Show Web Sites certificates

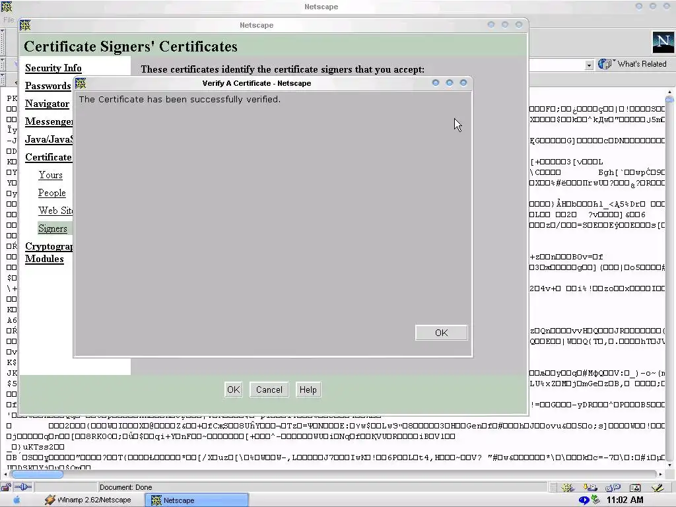click(55, 211)
